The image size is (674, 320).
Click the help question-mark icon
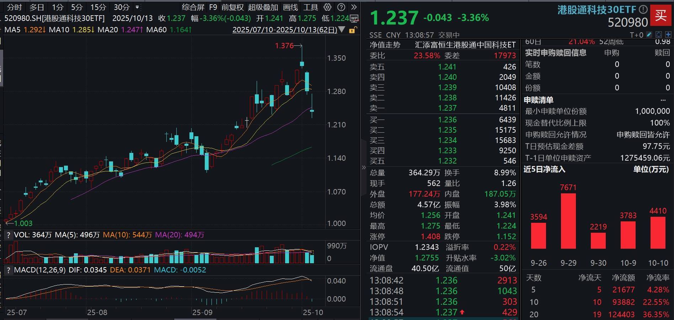[x=341, y=7]
